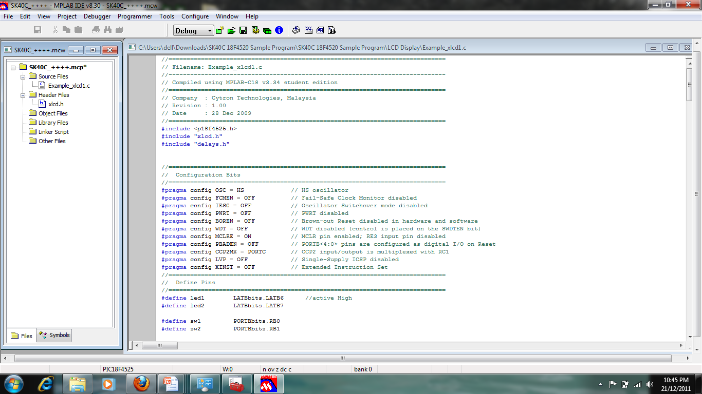Select the Object Files folder

pos(53,113)
